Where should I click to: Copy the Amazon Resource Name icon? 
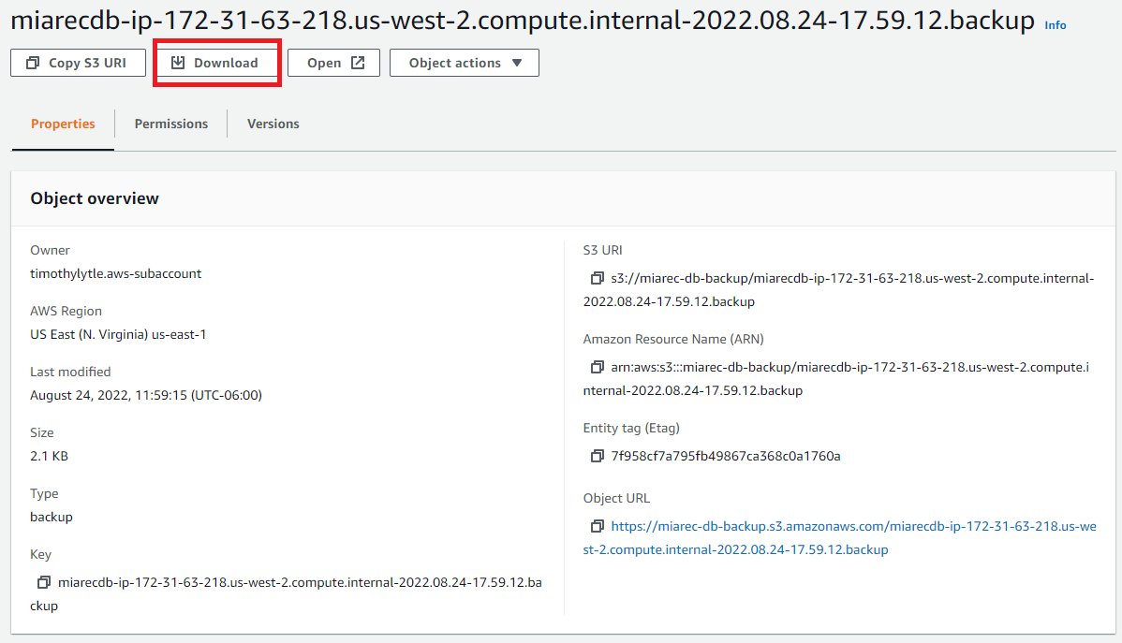[x=597, y=367]
